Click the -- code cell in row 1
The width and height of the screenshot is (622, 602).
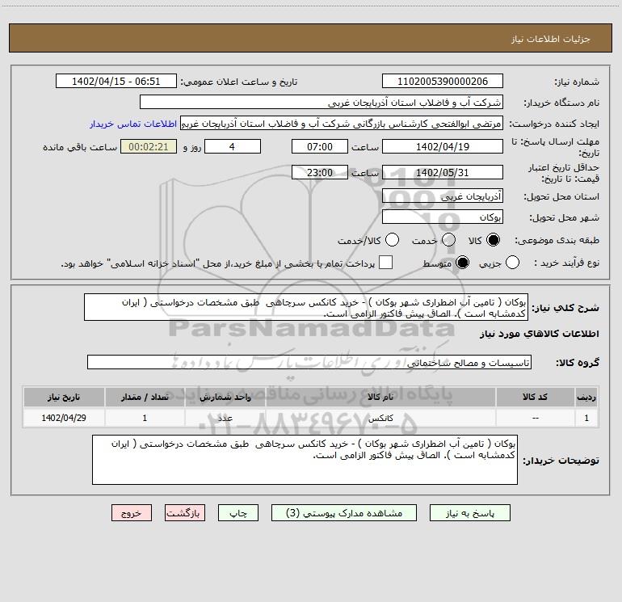(535, 418)
